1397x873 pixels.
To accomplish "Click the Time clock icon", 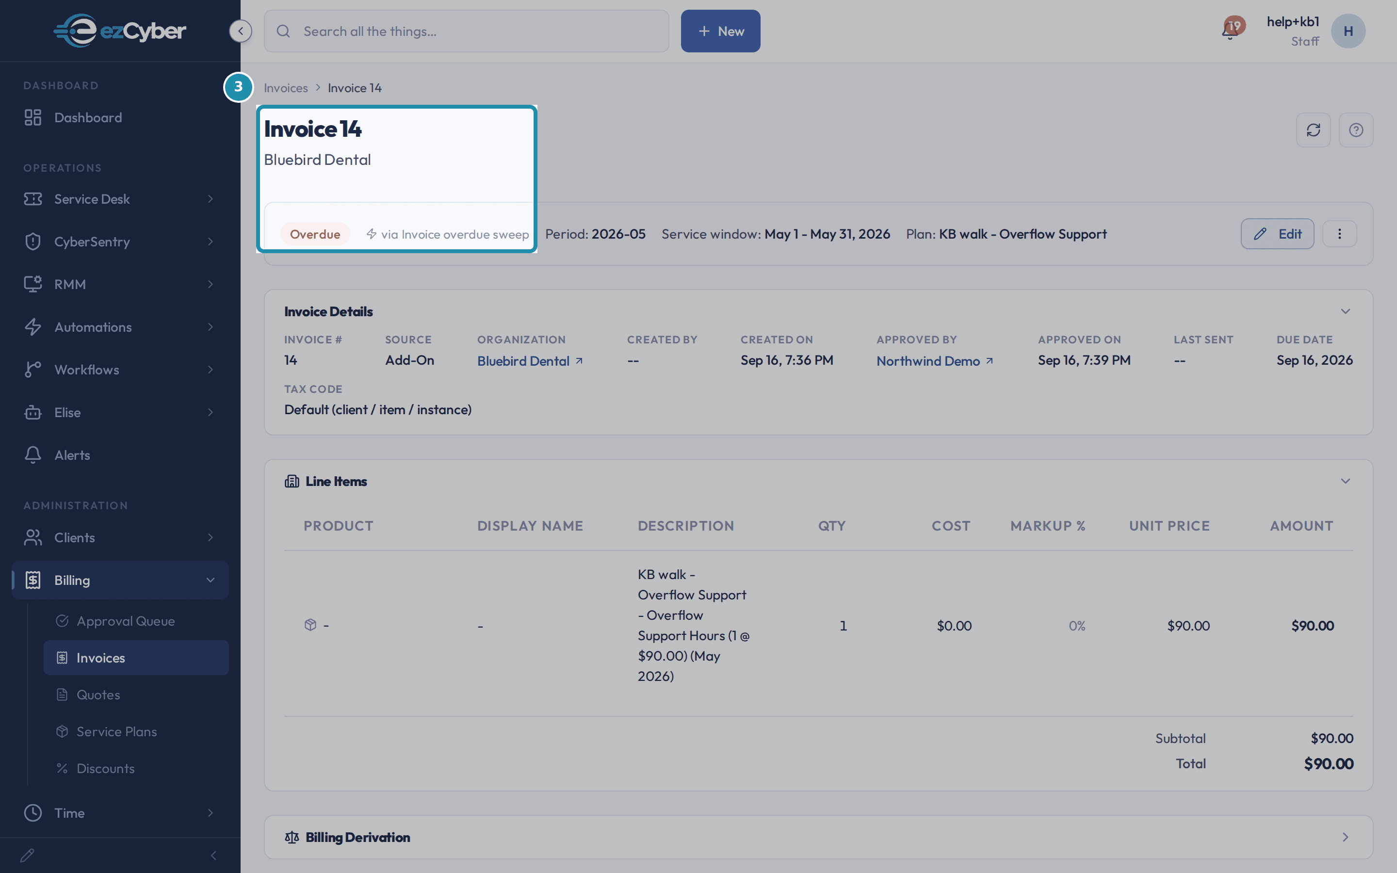I will [x=33, y=813].
